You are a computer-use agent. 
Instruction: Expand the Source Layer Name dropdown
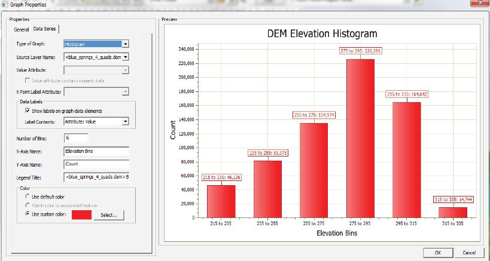point(126,57)
